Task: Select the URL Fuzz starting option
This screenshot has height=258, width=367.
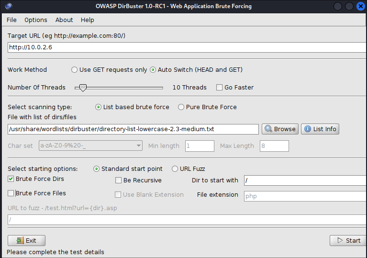Action: click(175, 169)
